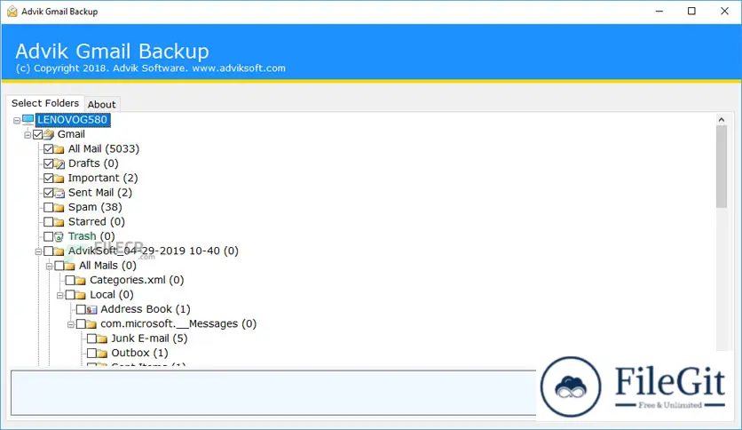Check the Starred (0) checkbox
The width and height of the screenshot is (742, 430).
(x=48, y=222)
